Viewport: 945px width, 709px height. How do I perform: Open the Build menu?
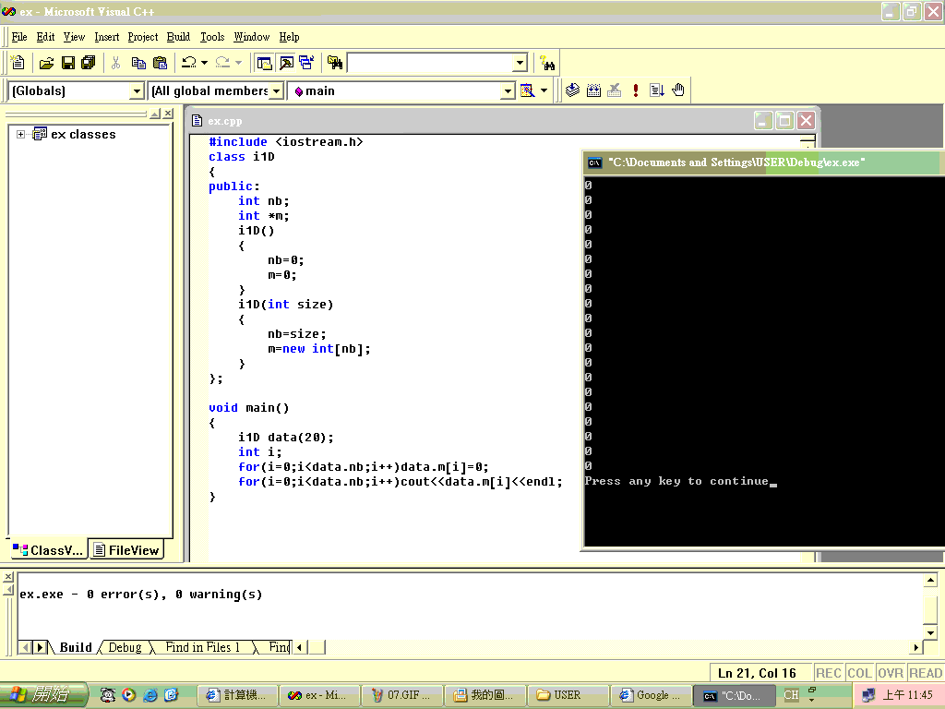(178, 37)
